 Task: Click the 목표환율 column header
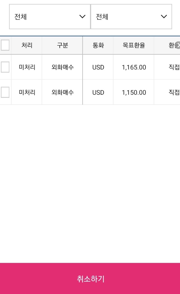pyautogui.click(x=134, y=45)
